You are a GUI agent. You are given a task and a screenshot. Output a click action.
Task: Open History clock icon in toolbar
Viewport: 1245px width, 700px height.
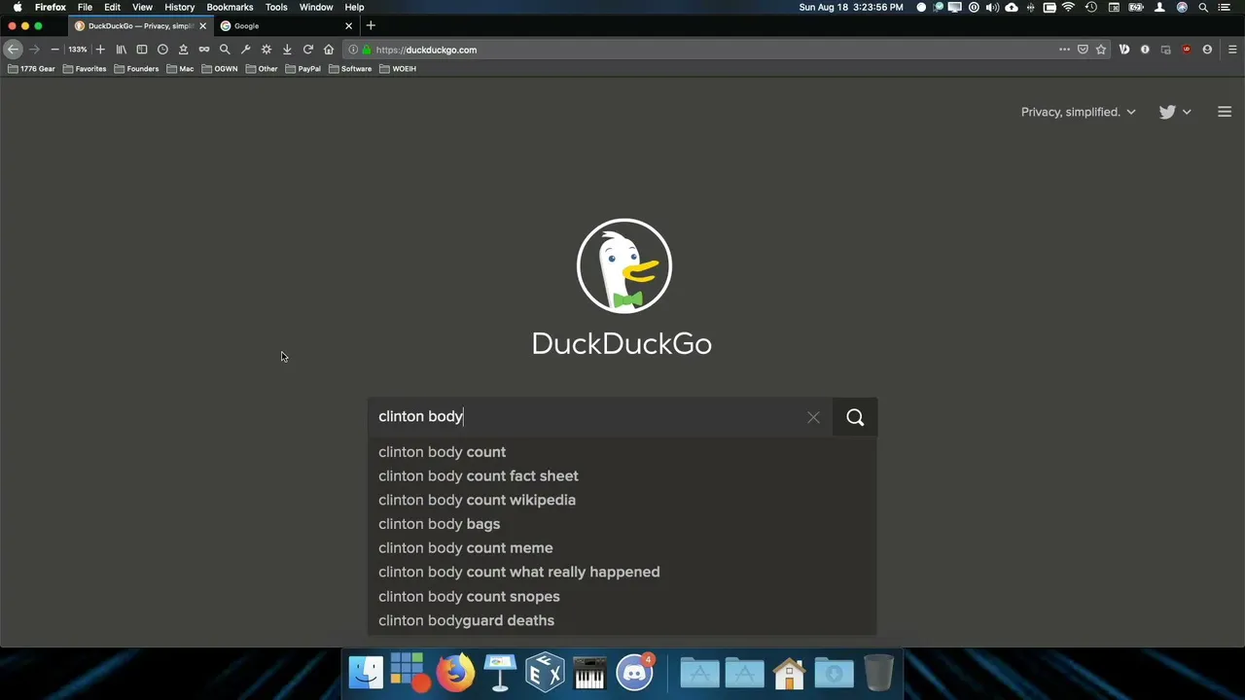click(162, 50)
